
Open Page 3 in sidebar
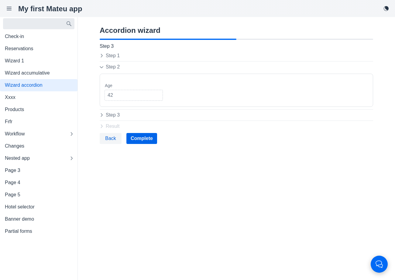click(x=39, y=170)
